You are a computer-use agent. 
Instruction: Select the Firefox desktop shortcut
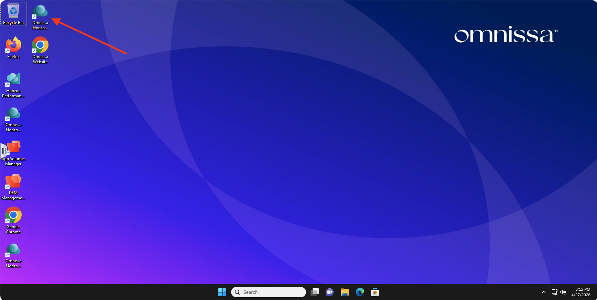pos(13,48)
